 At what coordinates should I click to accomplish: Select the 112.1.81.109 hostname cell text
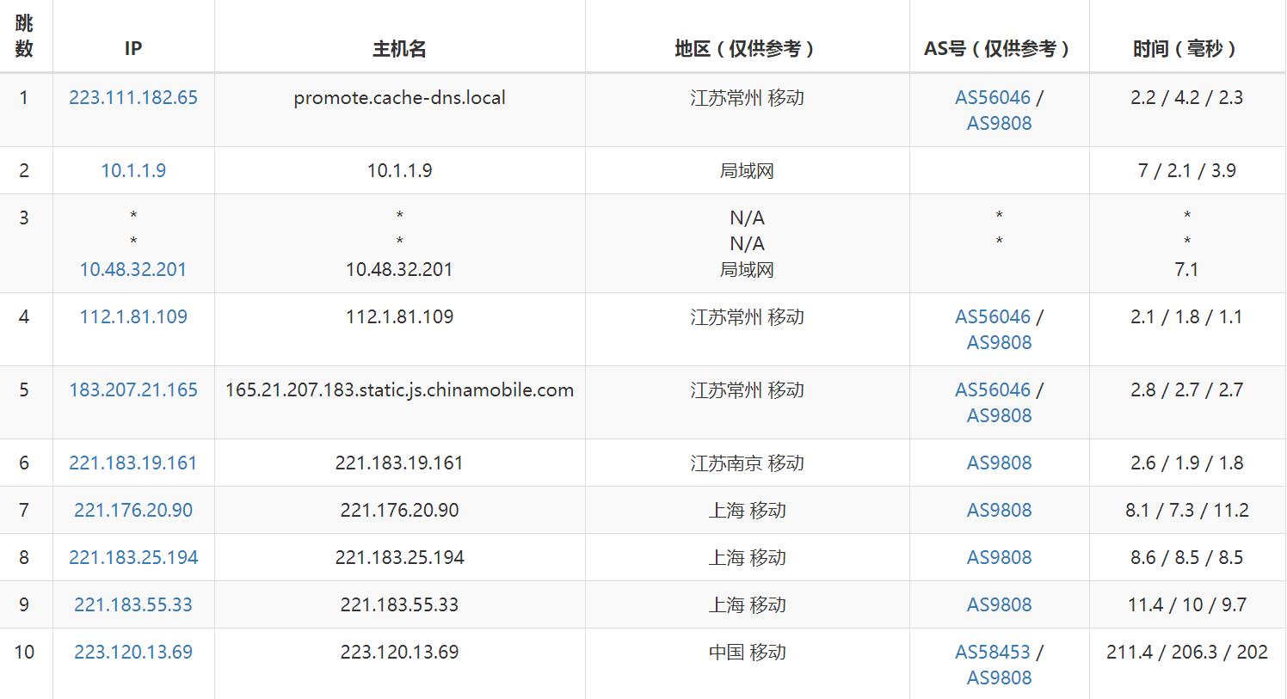399,316
